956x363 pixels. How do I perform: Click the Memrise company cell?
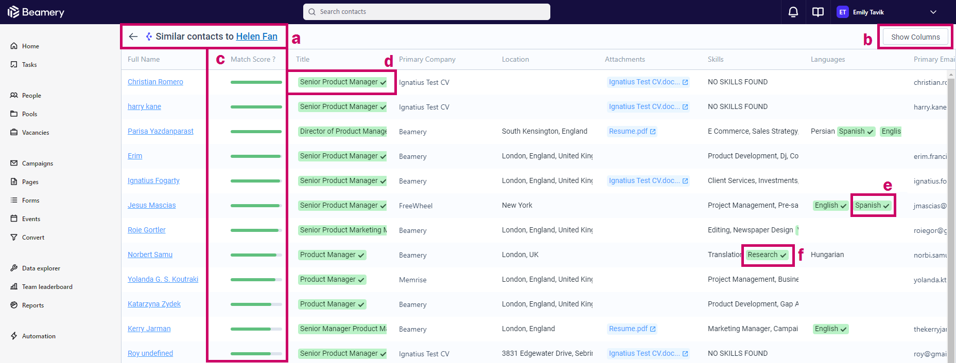pos(412,280)
